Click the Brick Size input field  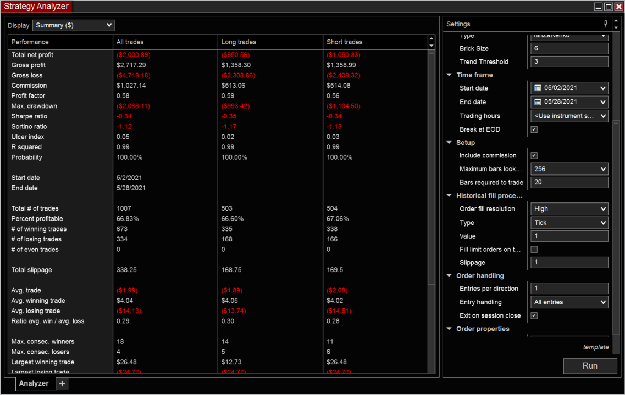click(x=569, y=48)
